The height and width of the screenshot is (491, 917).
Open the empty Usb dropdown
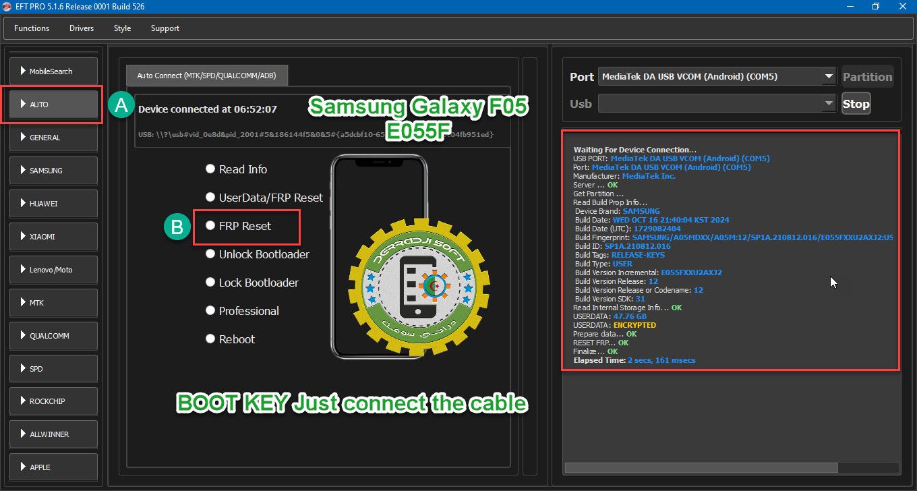tap(717, 104)
